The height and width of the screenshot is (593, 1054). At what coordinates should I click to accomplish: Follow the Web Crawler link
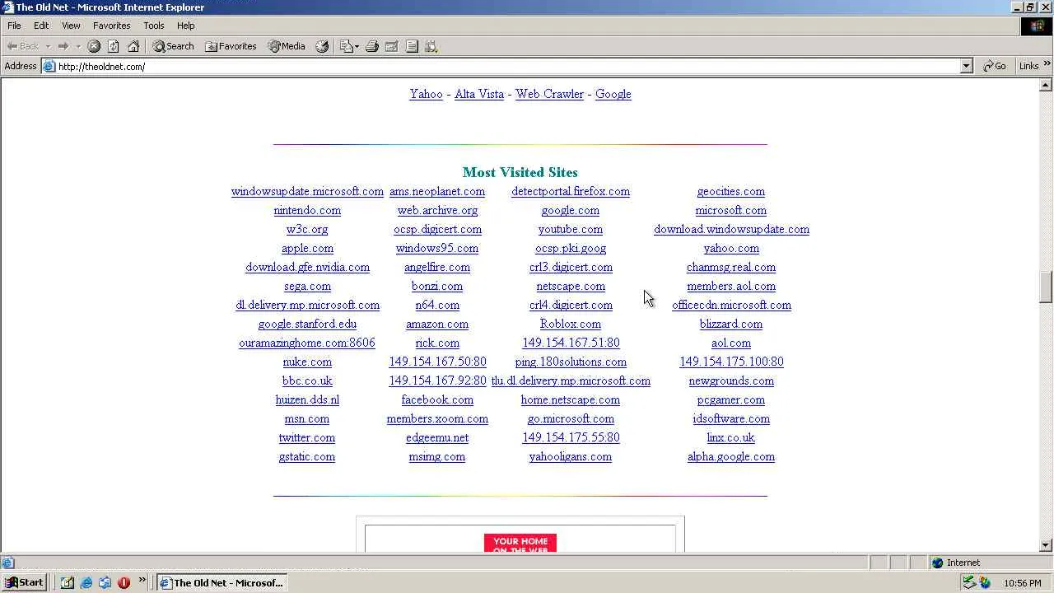tap(550, 94)
